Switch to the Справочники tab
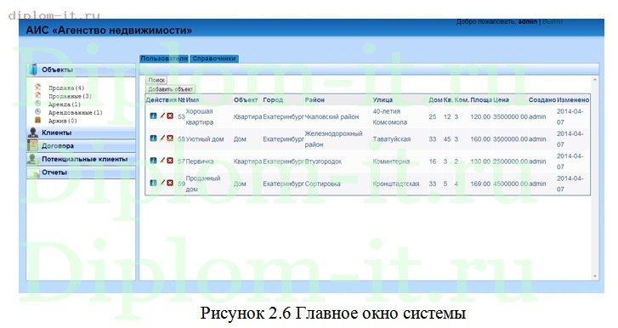 tap(214, 59)
